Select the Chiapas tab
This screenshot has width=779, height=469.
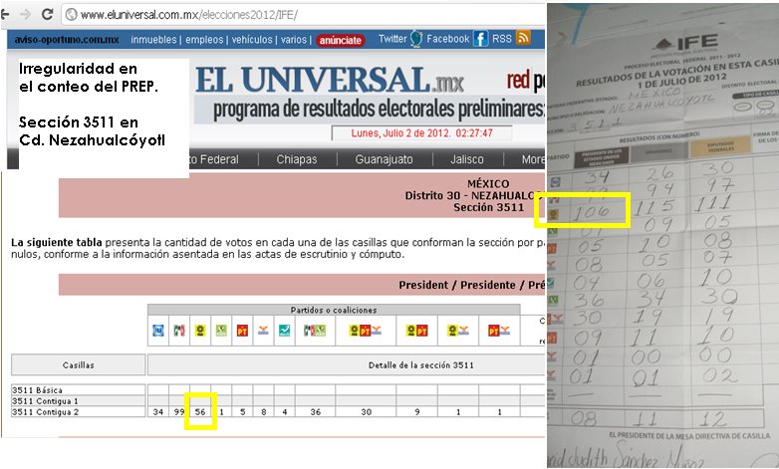[x=297, y=159]
